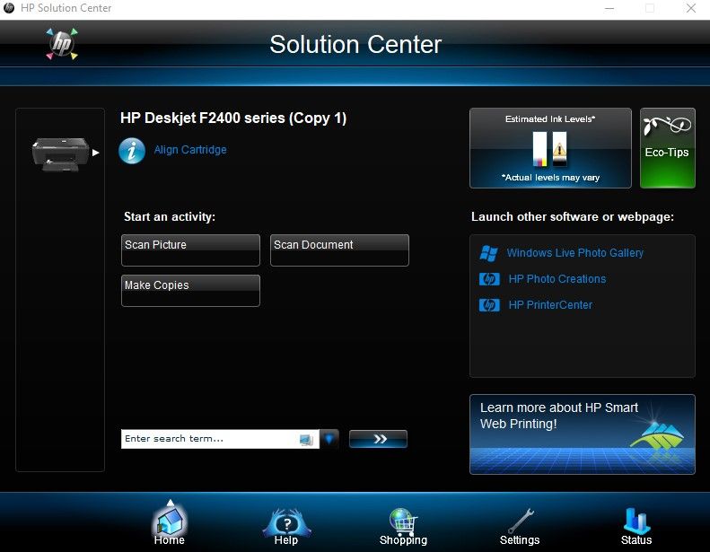Click the Help label in bottom bar

point(286,540)
